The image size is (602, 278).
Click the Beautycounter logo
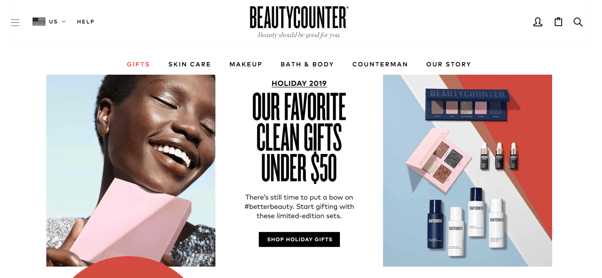point(299,17)
